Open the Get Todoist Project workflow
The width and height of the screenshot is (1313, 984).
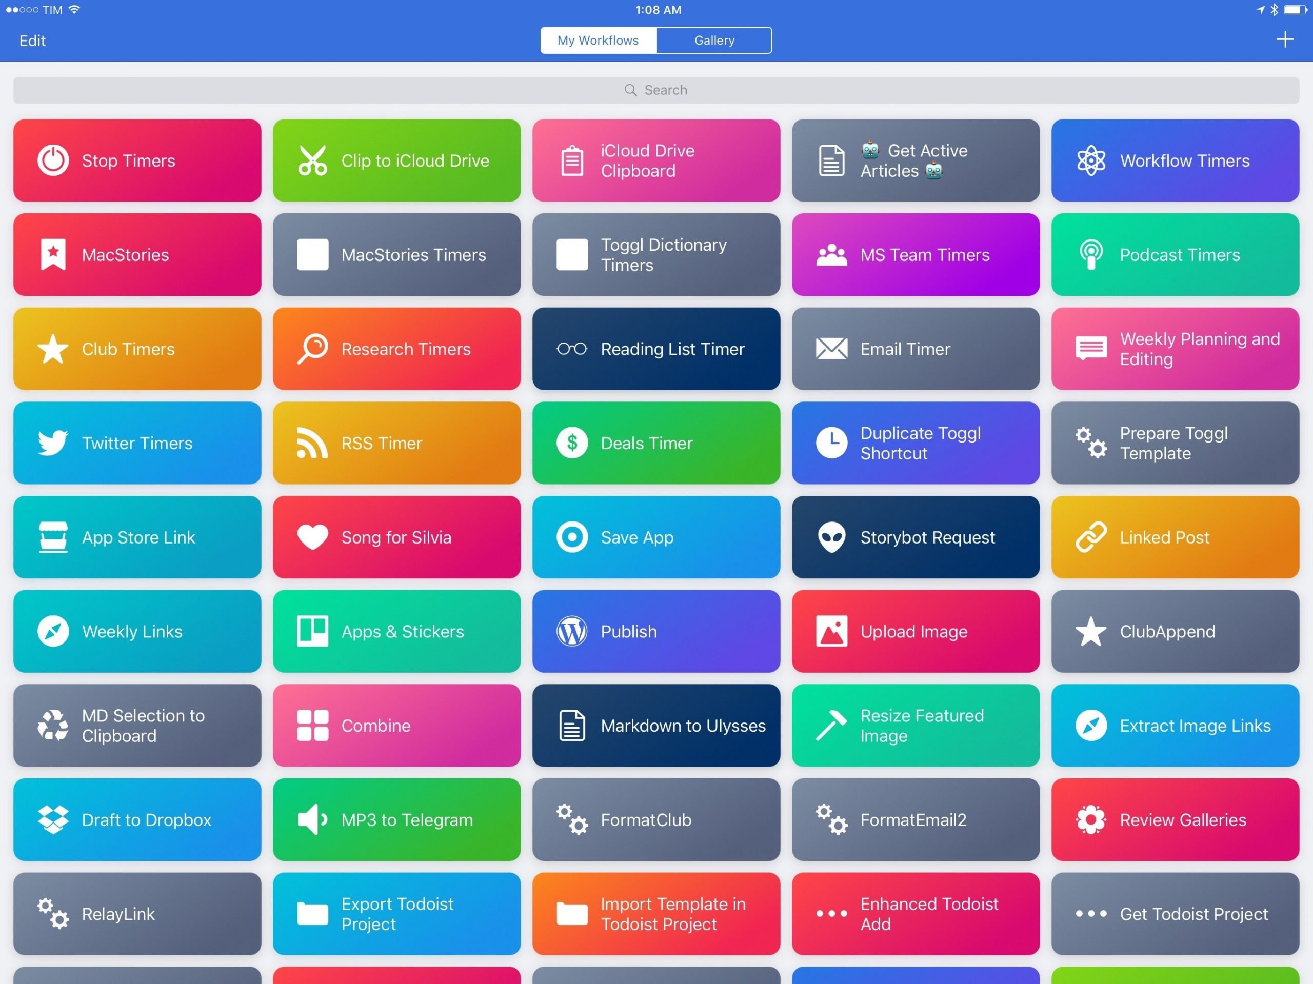(1175, 914)
